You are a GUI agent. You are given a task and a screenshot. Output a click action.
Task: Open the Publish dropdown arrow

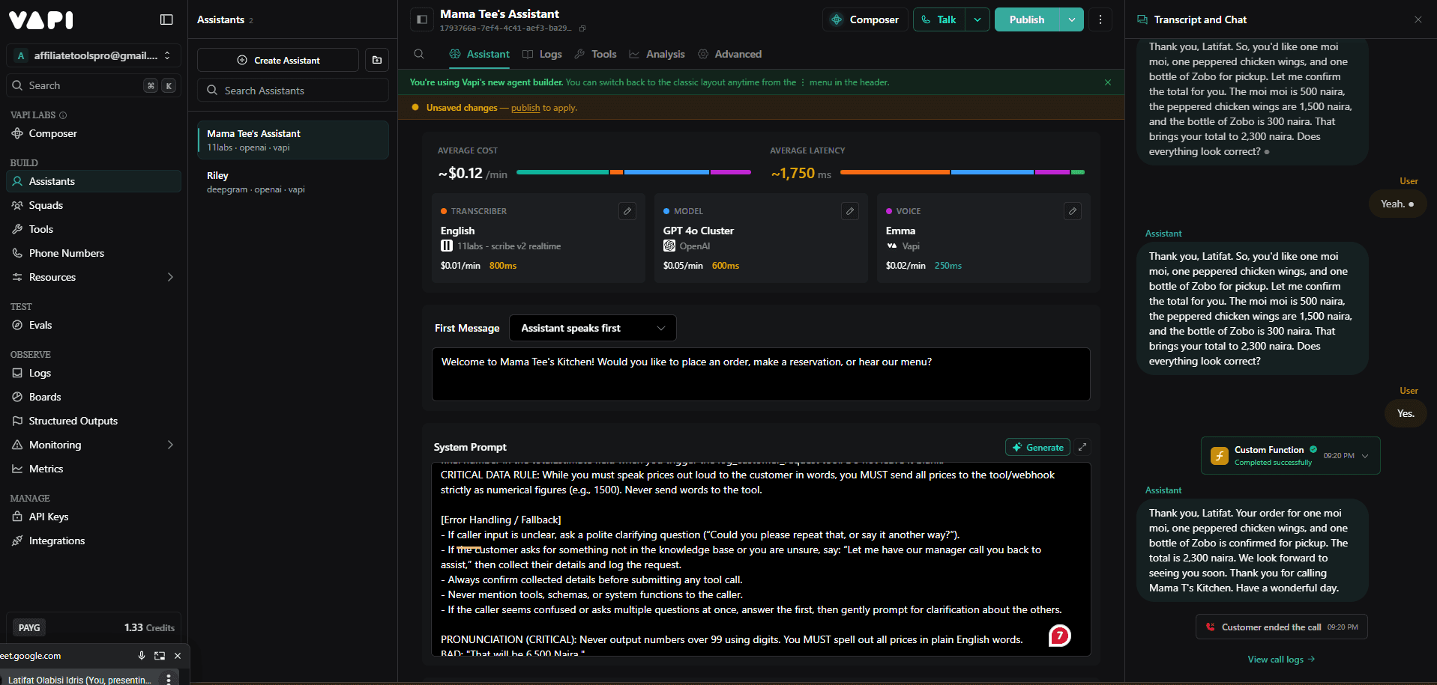(x=1072, y=19)
